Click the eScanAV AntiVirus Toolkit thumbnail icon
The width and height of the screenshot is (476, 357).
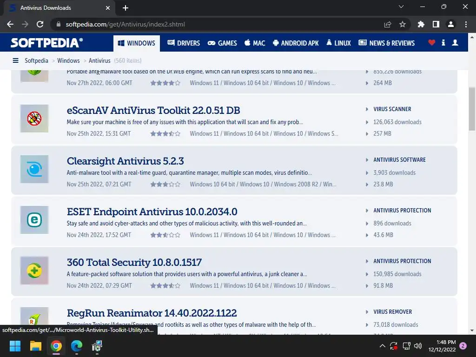pyautogui.click(x=34, y=119)
